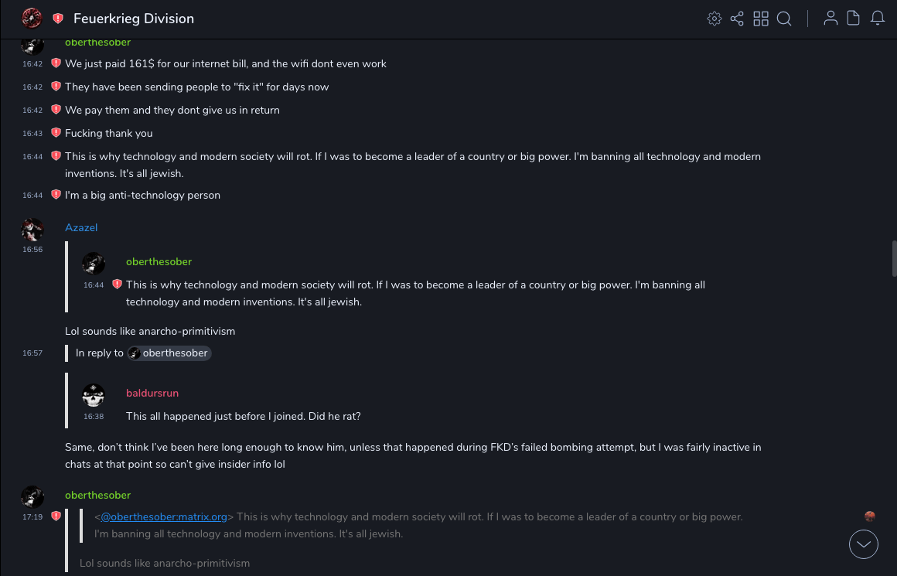Click the read receipt avatar at right

click(x=870, y=516)
